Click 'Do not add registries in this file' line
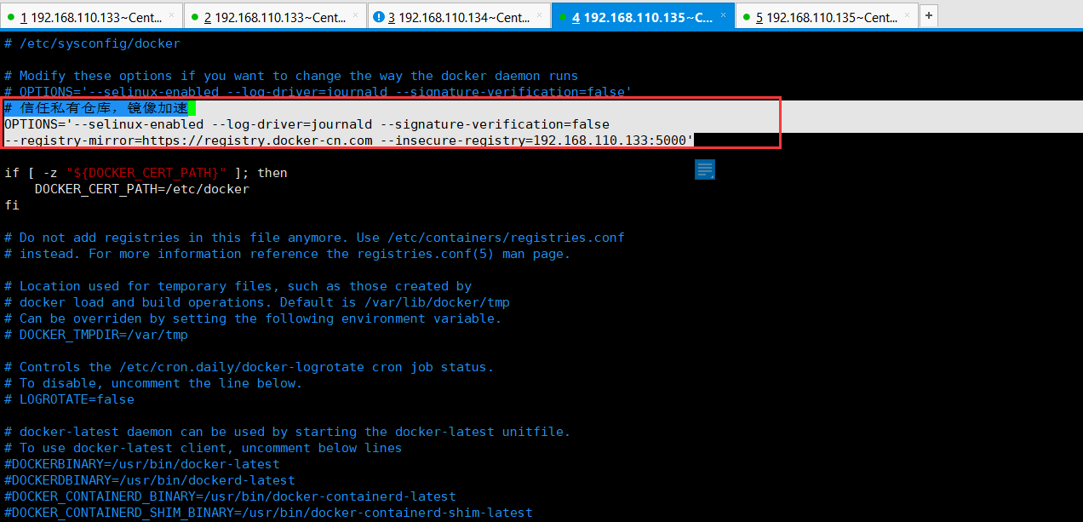The height and width of the screenshot is (522, 1083). (x=314, y=238)
